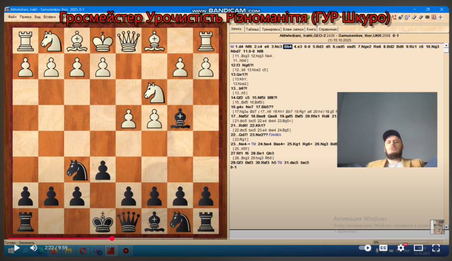Viewport: 452px width, 261px height.
Task: Mute the video volume
Action: pyautogui.click(x=33, y=248)
